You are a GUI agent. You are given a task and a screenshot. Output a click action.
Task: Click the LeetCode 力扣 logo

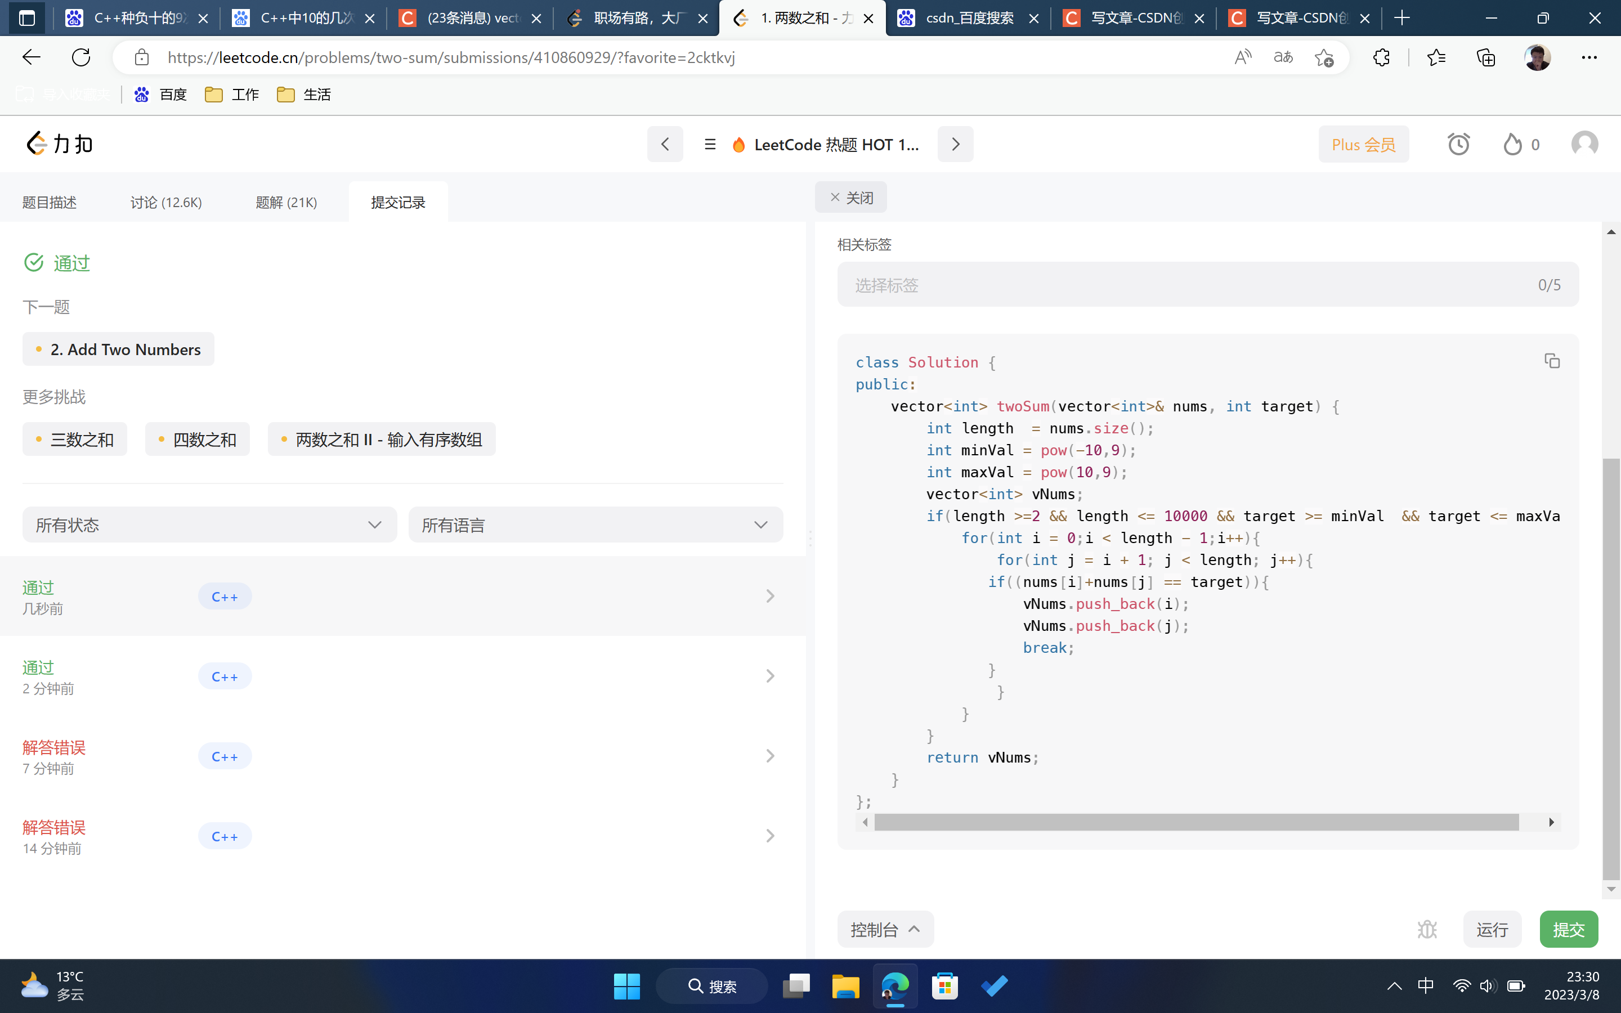(x=60, y=144)
